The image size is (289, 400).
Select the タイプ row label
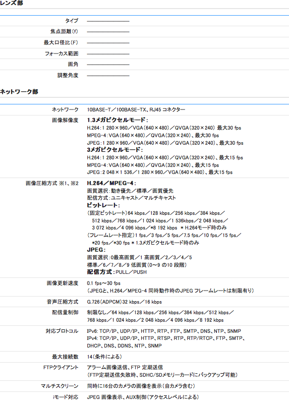tap(72, 21)
